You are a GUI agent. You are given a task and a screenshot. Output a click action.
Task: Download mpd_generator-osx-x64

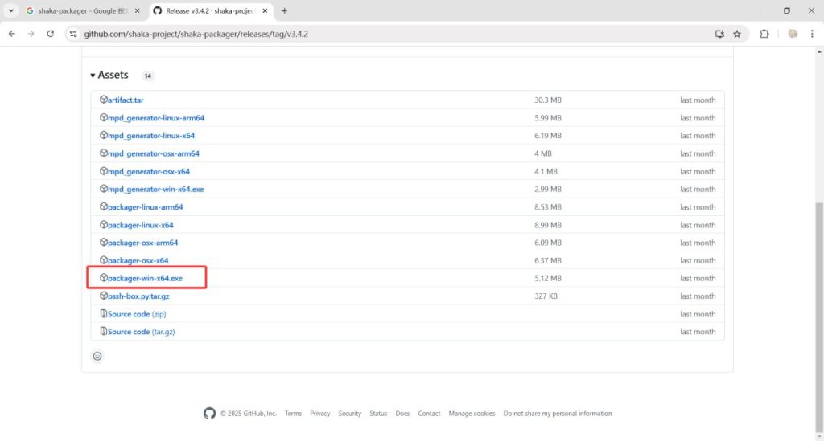[x=149, y=171]
